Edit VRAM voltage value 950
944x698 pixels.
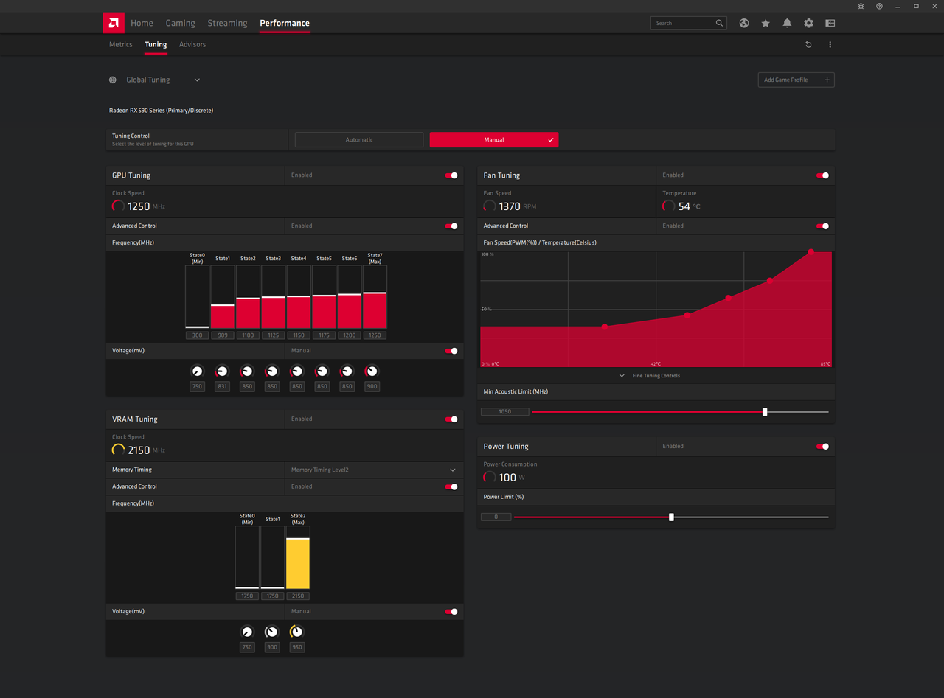point(296,648)
